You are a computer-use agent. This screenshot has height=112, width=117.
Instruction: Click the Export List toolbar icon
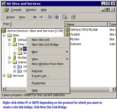65,17
